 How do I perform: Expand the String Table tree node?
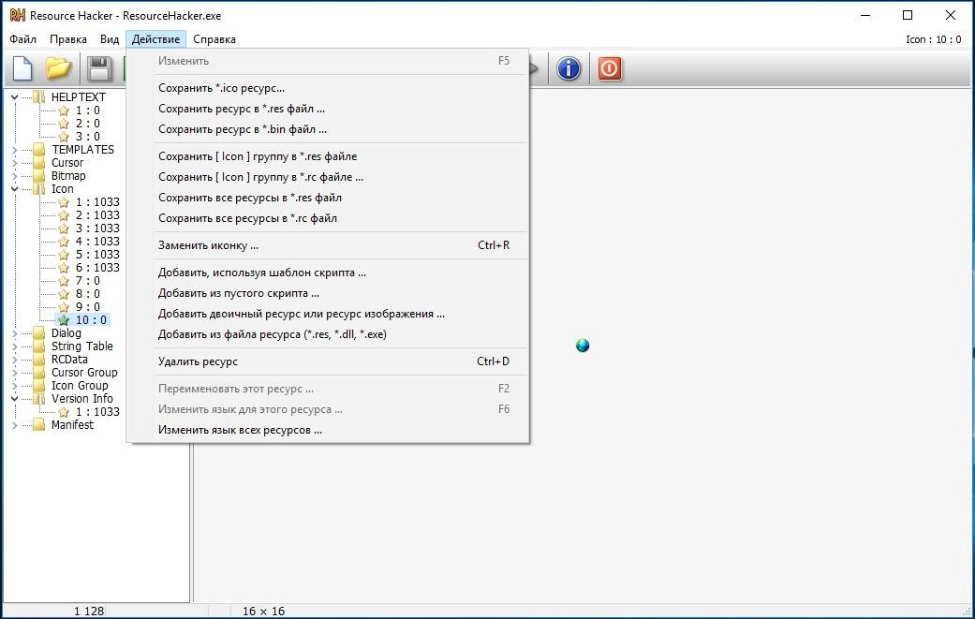click(14, 346)
